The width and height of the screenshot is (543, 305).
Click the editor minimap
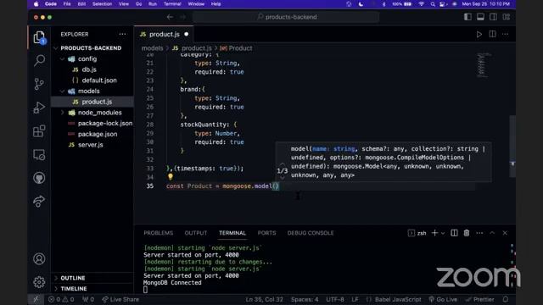(484, 65)
